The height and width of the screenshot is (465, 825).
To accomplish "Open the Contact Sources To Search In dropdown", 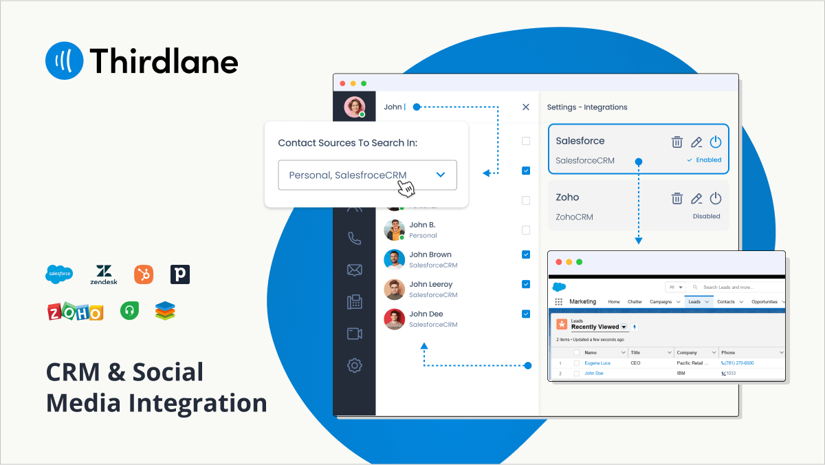I will tap(367, 175).
